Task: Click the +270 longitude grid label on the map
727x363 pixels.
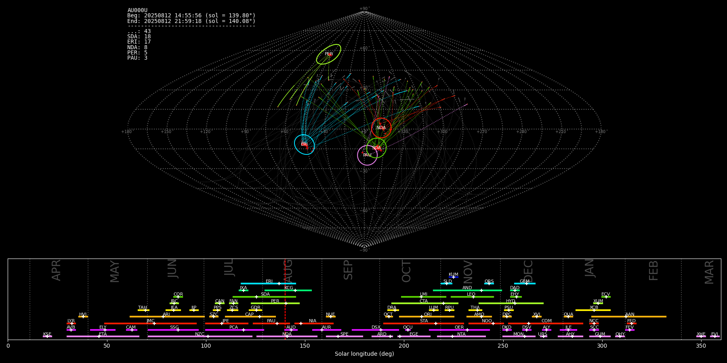Action: 482,132
